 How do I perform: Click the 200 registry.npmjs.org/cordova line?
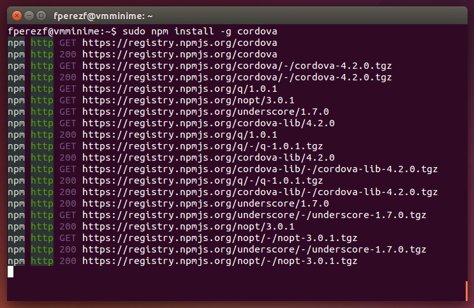[142, 54]
